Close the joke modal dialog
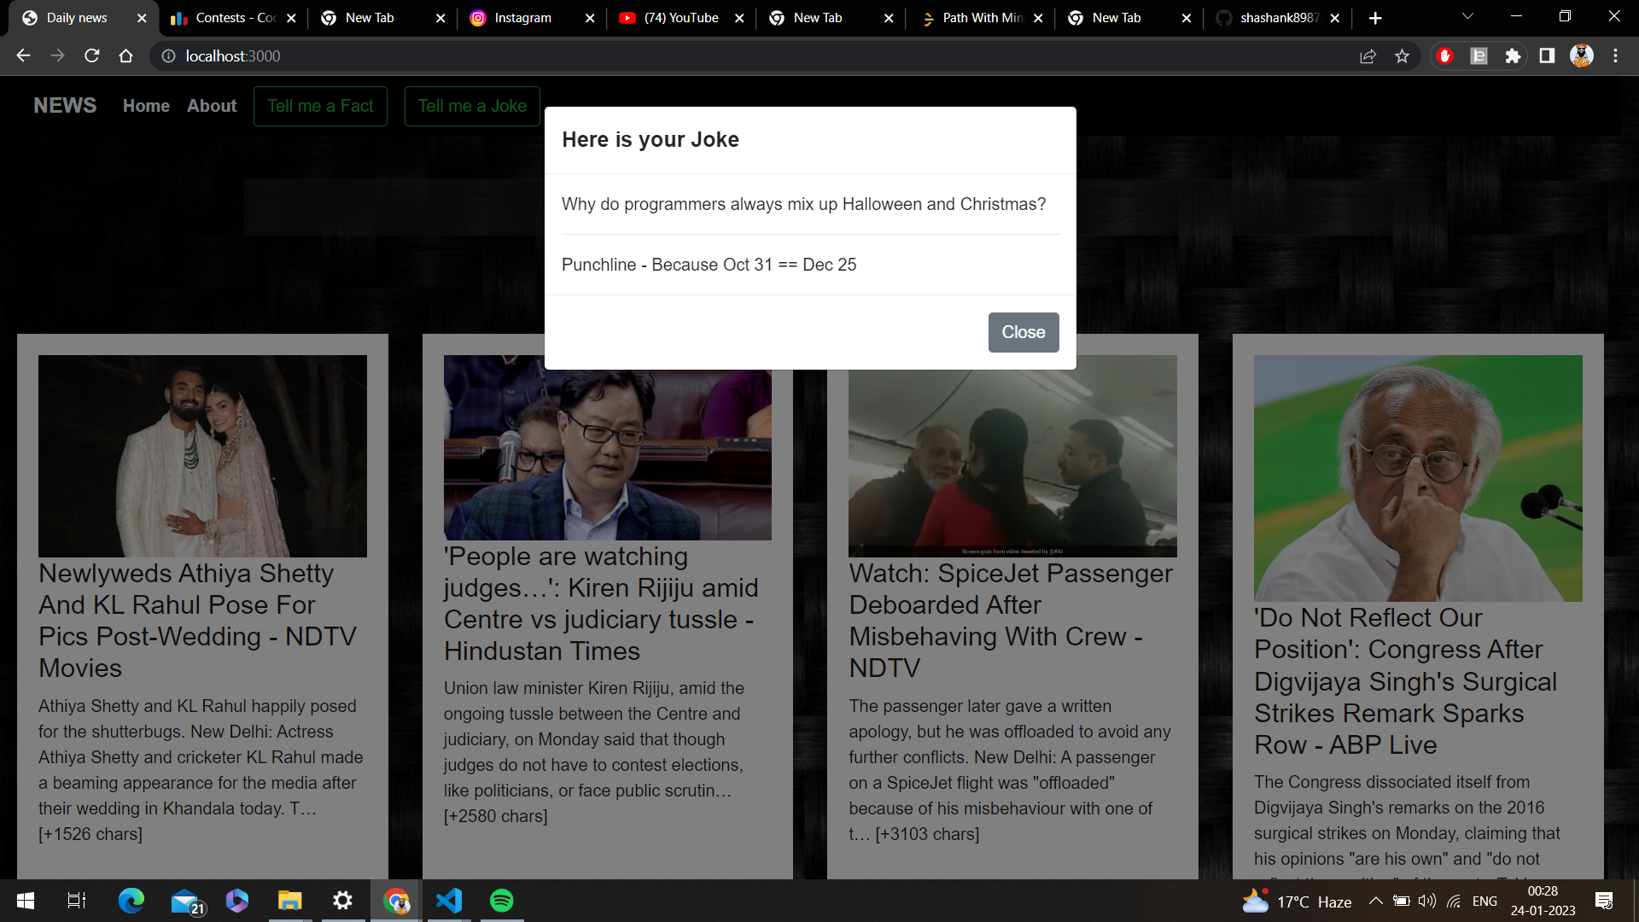 coord(1023,332)
